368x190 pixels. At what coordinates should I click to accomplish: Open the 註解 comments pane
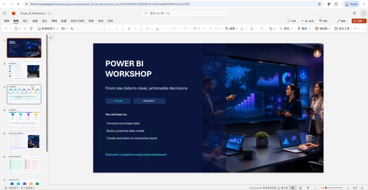(x=292, y=21)
